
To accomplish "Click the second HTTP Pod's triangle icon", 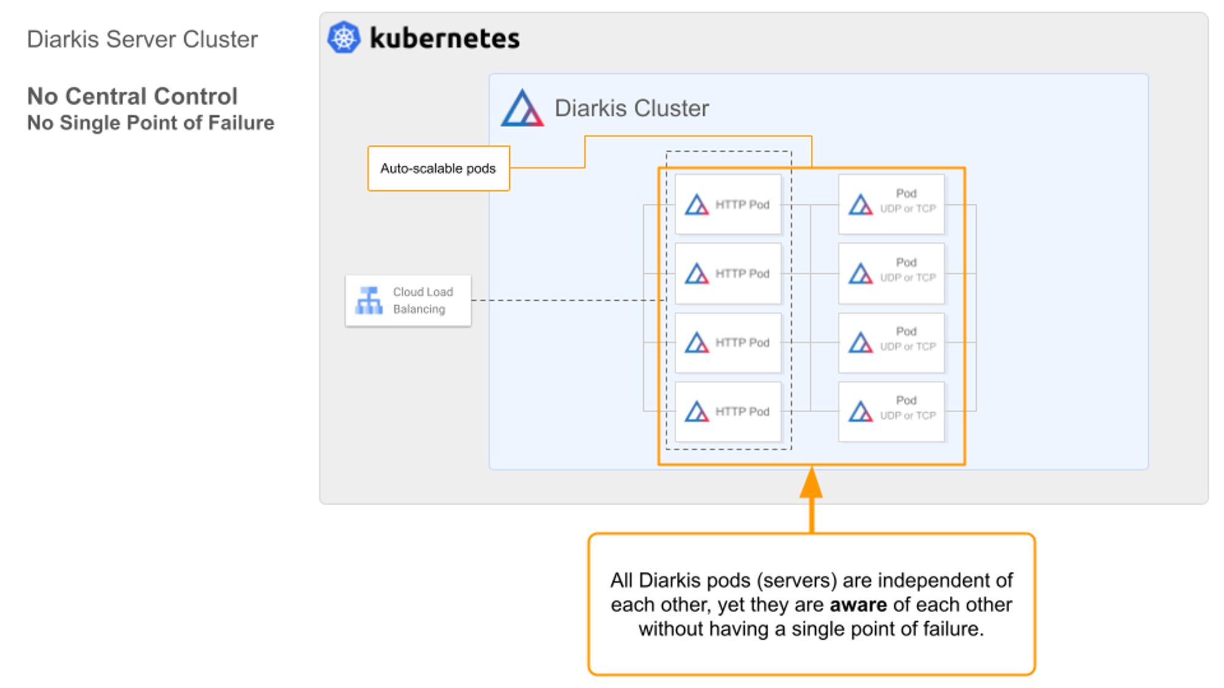I will (696, 274).
